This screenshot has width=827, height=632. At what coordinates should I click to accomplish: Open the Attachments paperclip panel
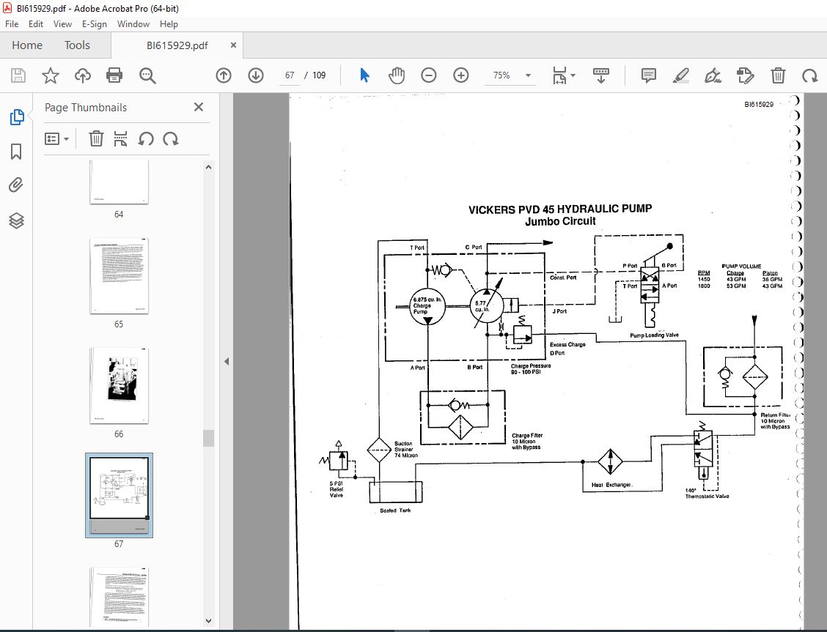pyautogui.click(x=16, y=185)
